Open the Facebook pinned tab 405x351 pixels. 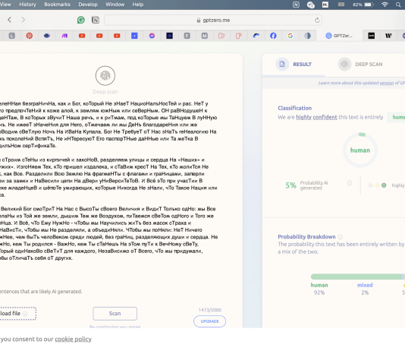[273, 36]
